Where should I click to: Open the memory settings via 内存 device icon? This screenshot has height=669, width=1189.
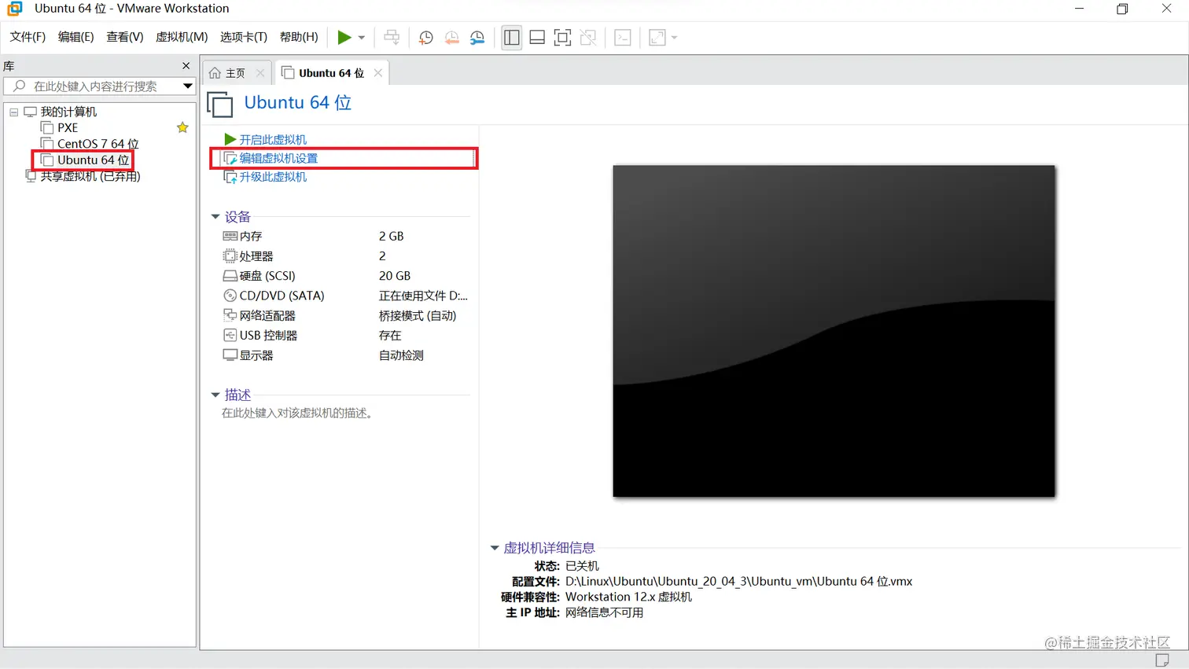point(230,236)
